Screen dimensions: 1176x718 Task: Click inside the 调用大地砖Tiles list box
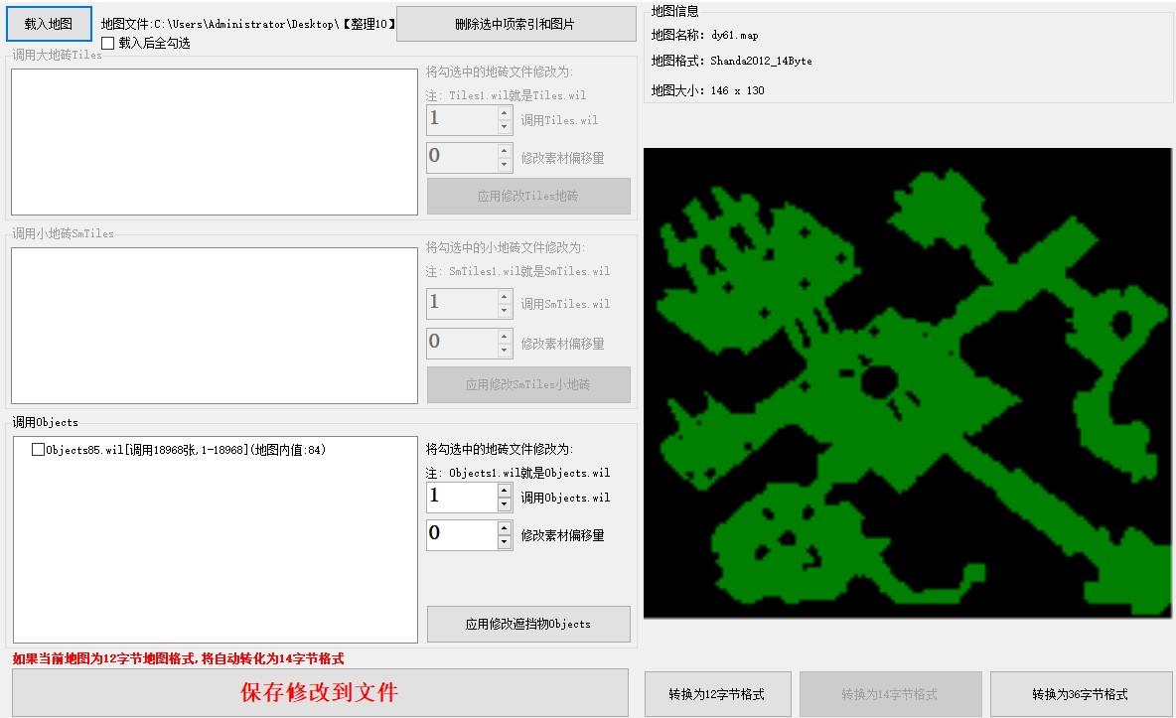(215, 141)
